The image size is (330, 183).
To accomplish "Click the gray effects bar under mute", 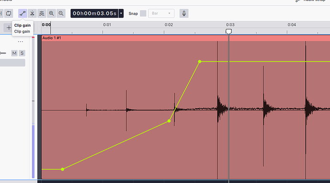I will pyautogui.click(x=12, y=63).
